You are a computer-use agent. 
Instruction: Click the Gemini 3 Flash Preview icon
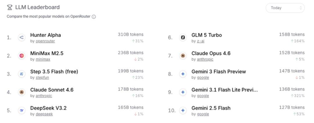183,74
